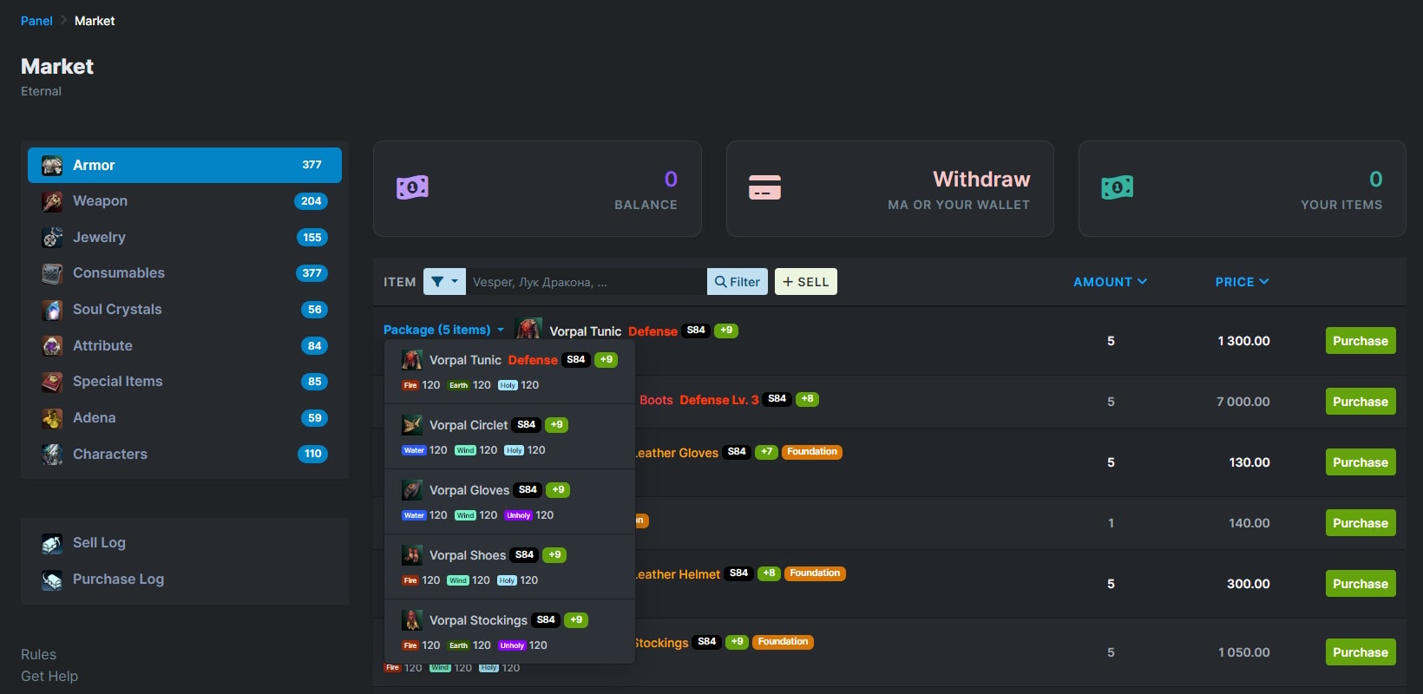The width and height of the screenshot is (1423, 694).
Task: Click the Characters category icon
Action: [52, 455]
